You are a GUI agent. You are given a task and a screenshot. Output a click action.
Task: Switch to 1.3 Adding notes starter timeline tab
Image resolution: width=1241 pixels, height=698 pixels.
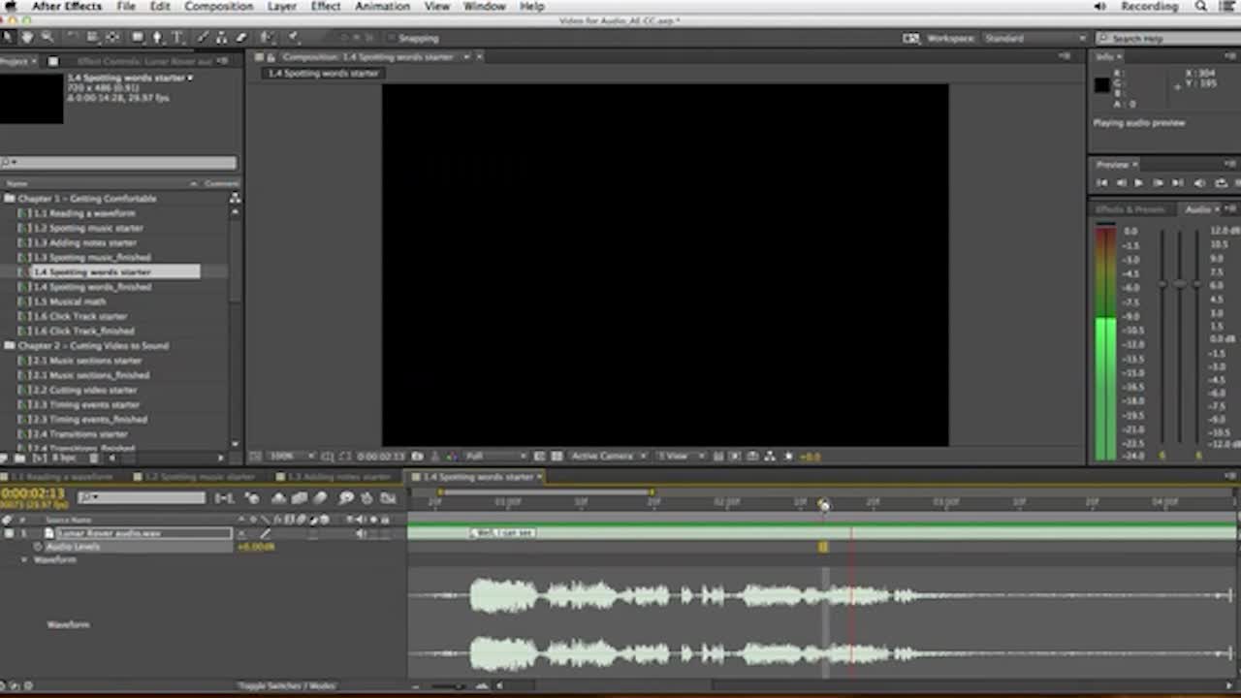point(339,477)
